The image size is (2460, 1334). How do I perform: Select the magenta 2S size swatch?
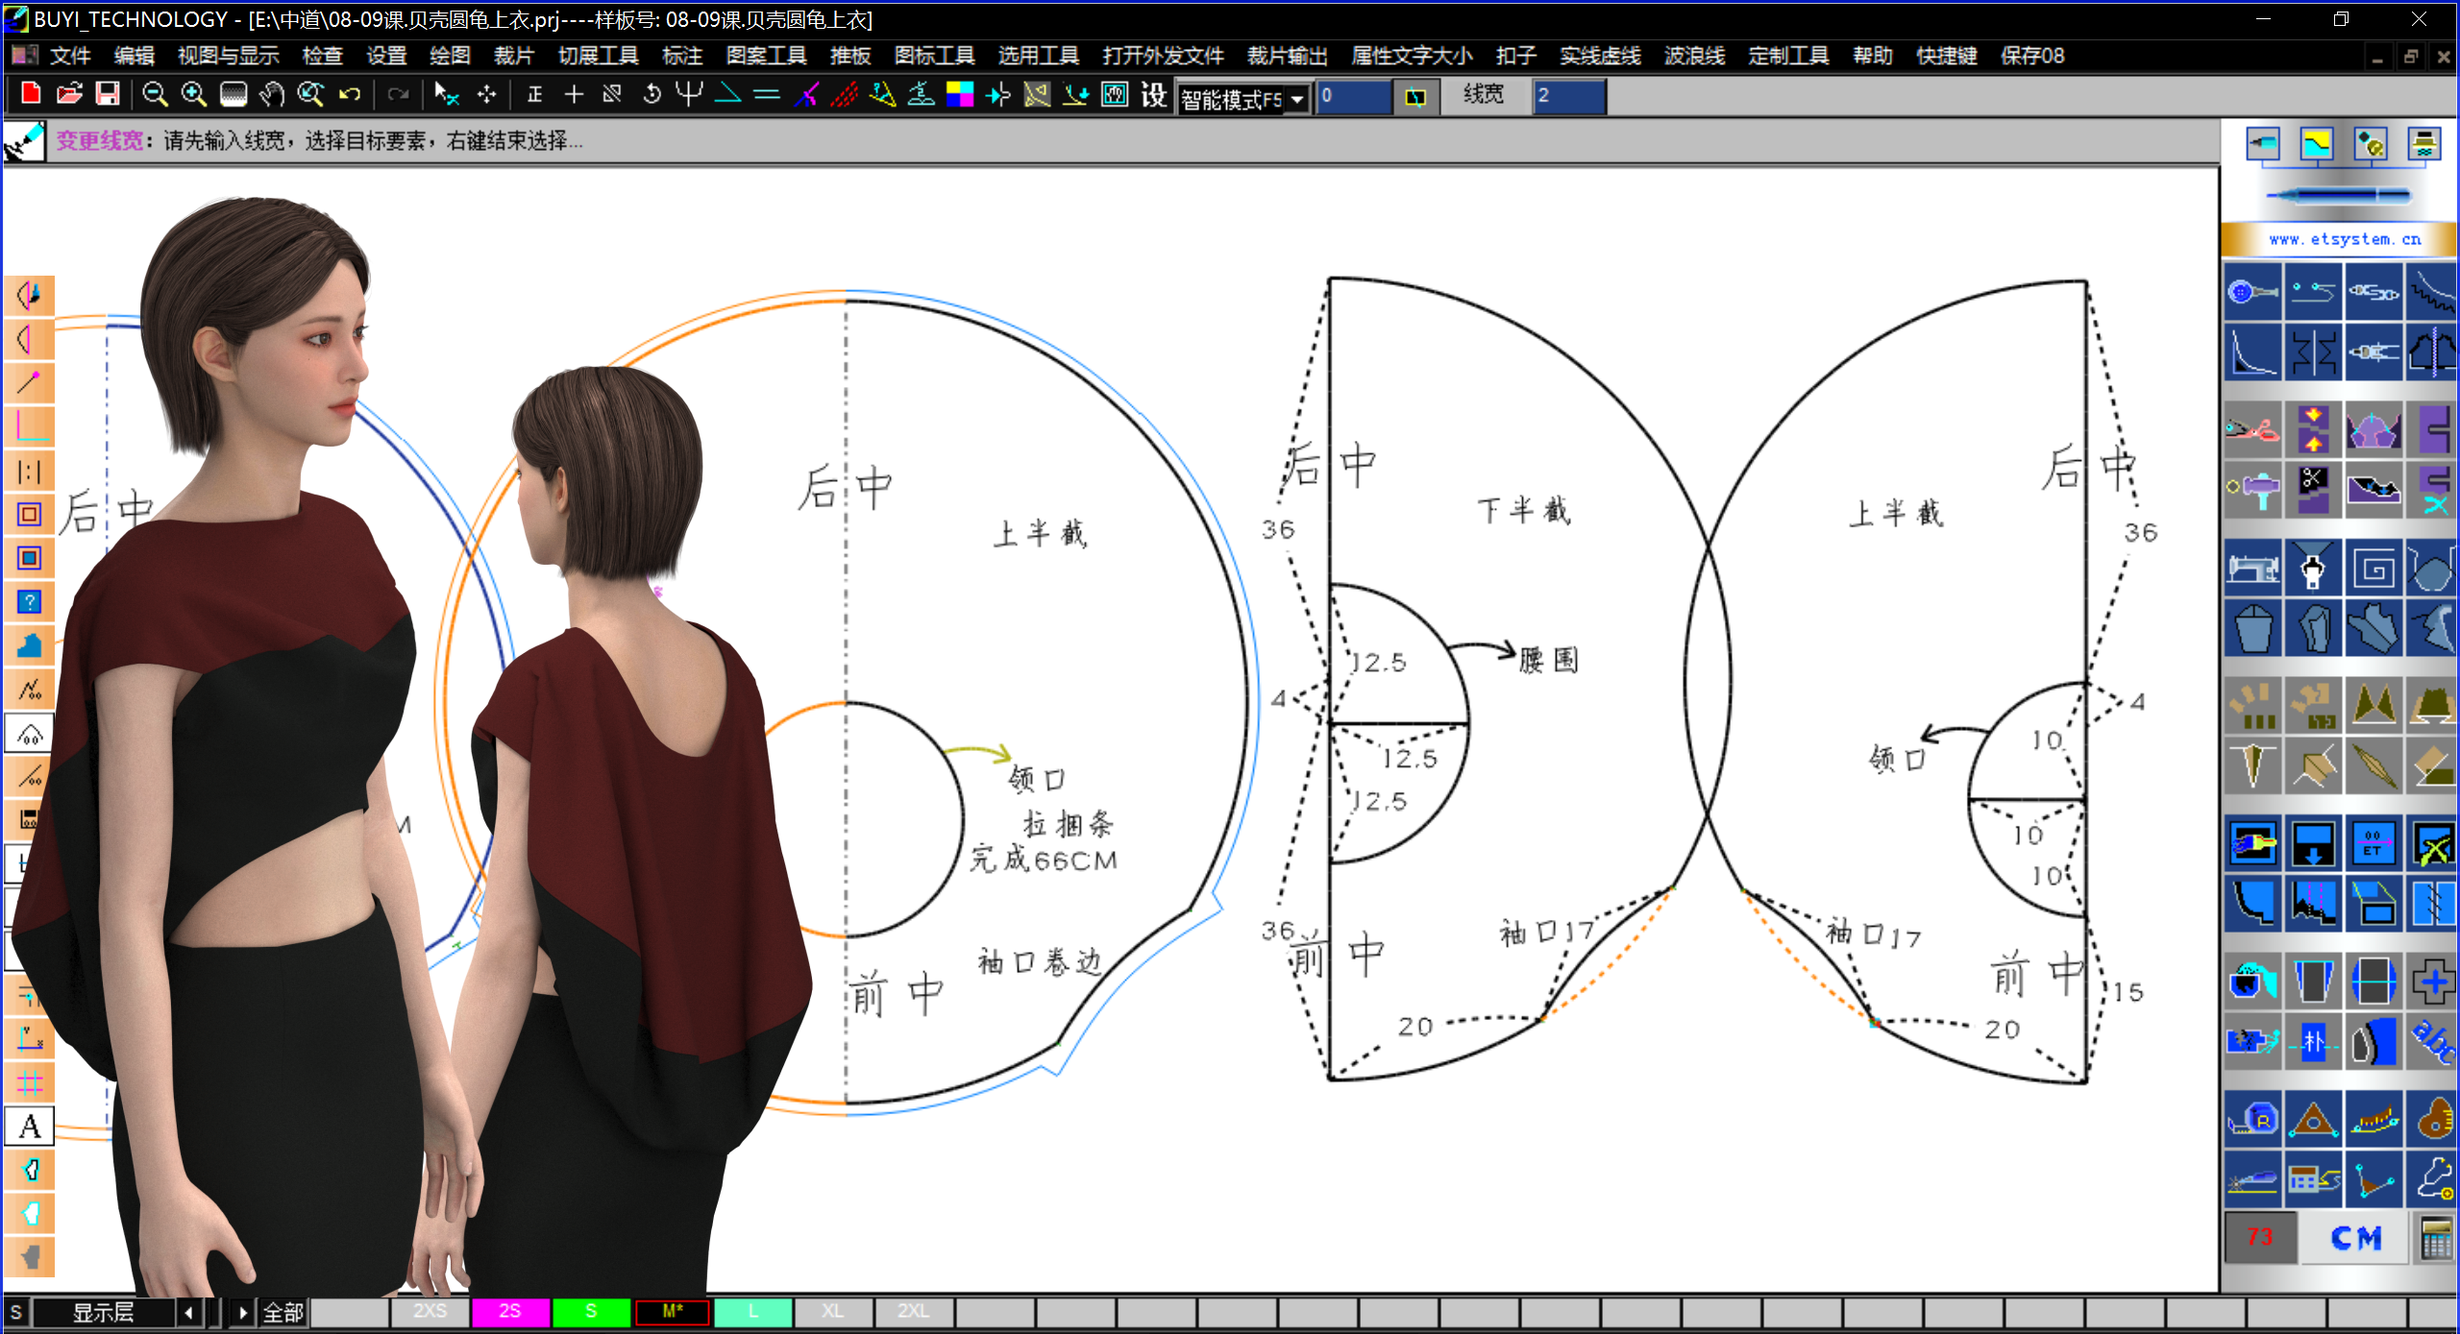pyautogui.click(x=510, y=1311)
